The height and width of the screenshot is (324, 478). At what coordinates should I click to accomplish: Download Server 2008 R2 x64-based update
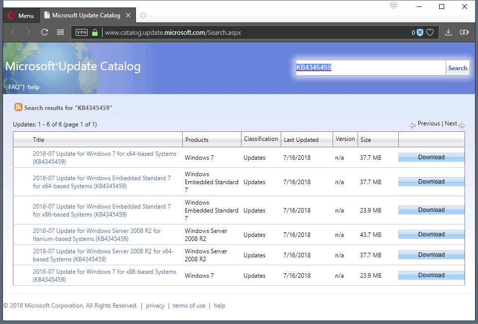click(x=431, y=255)
